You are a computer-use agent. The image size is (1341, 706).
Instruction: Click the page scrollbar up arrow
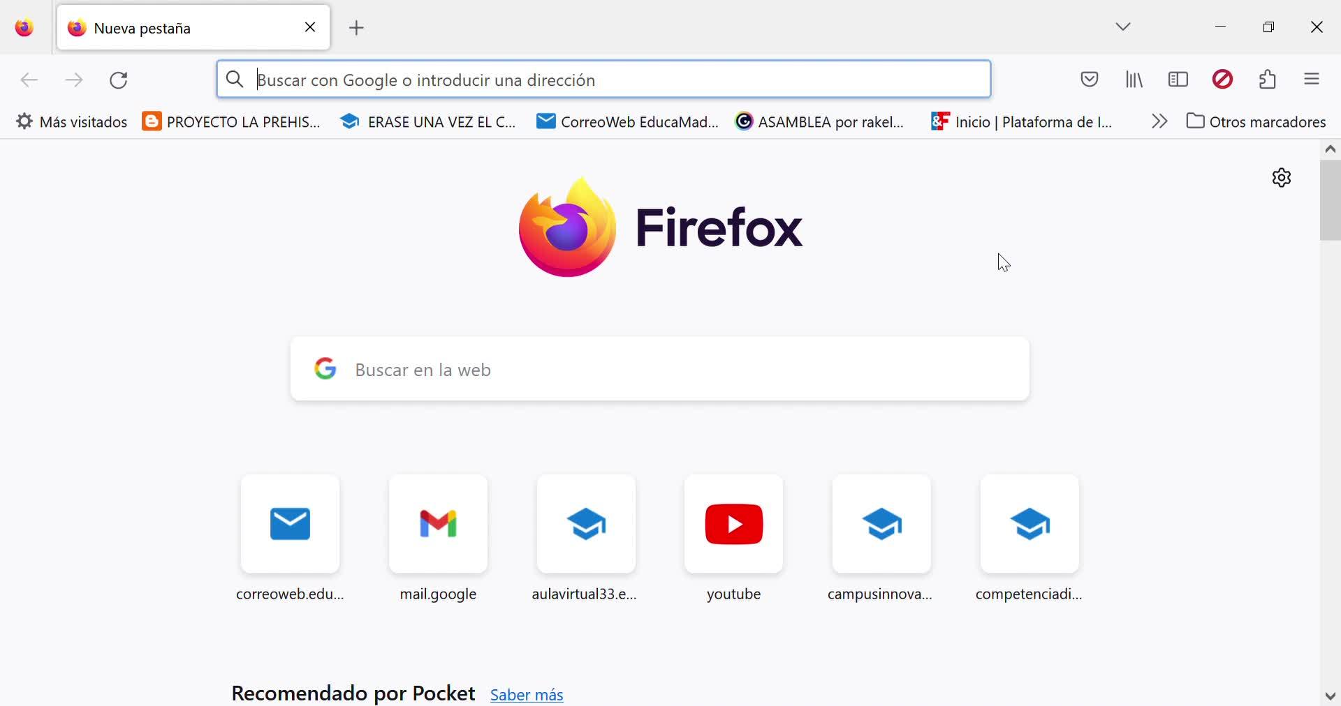point(1331,149)
